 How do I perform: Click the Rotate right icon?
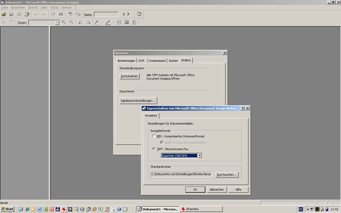point(88,22)
